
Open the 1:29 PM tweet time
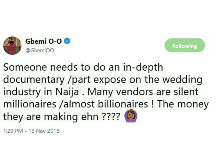point(13,131)
